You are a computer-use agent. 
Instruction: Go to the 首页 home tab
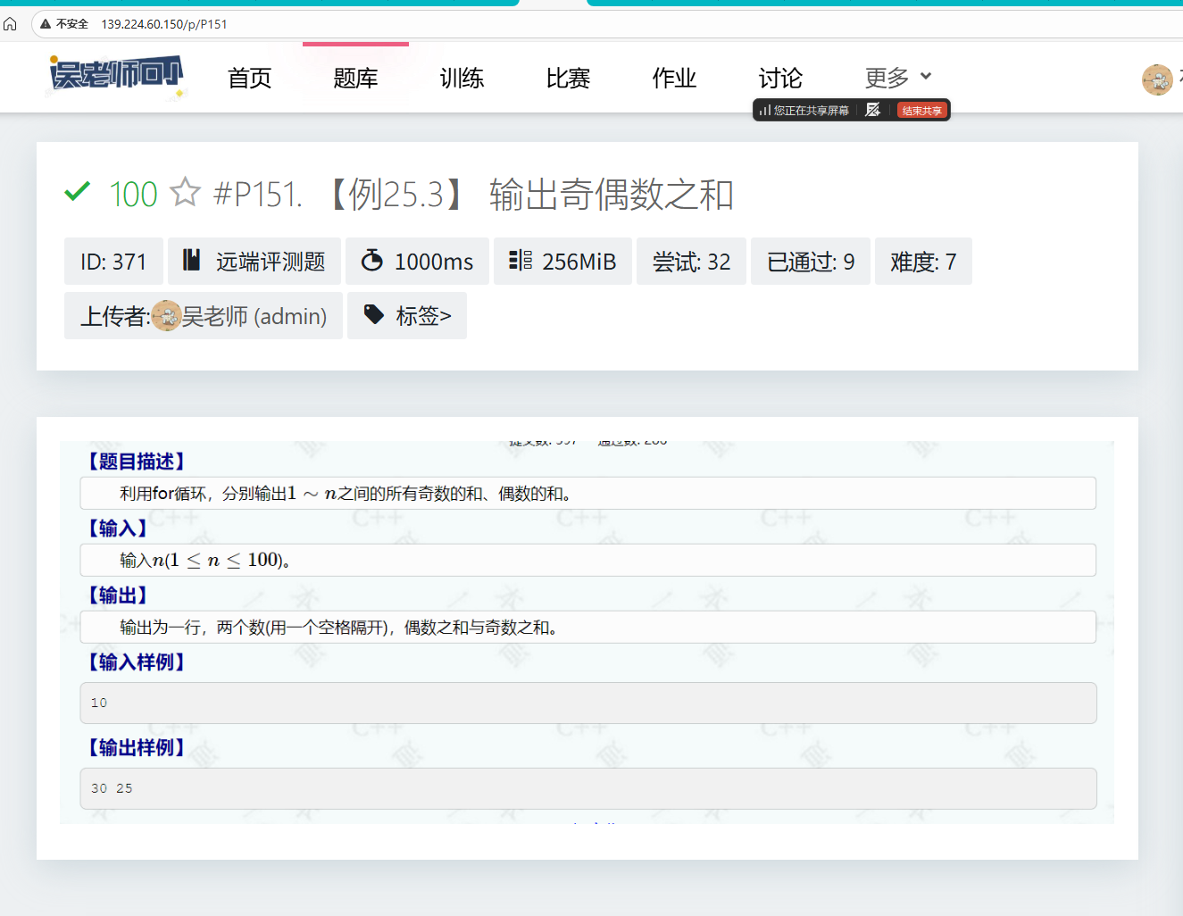(249, 79)
